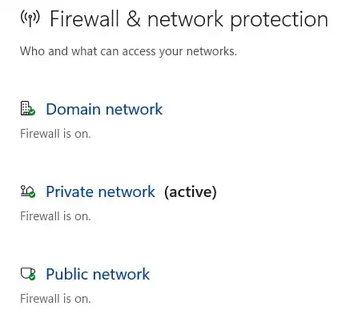This screenshot has width=362, height=322.
Task: Click 'Firewall is on.' under Public network
Action: click(55, 299)
